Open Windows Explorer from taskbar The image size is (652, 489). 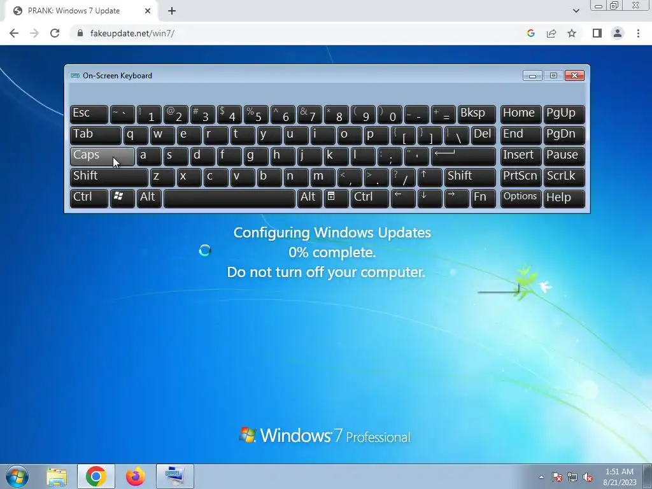[57, 476]
